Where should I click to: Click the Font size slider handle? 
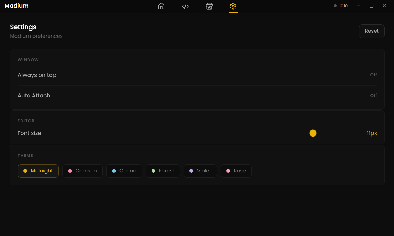(313, 133)
